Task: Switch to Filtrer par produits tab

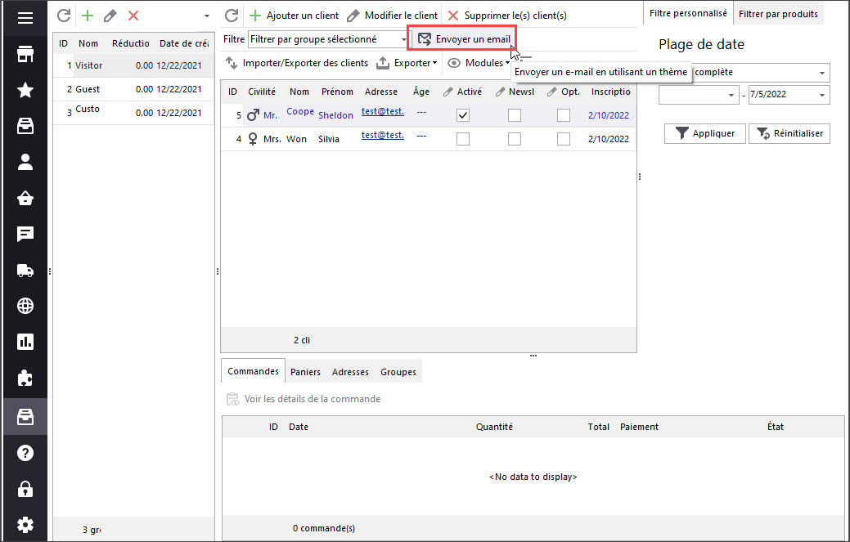Action: pos(778,14)
